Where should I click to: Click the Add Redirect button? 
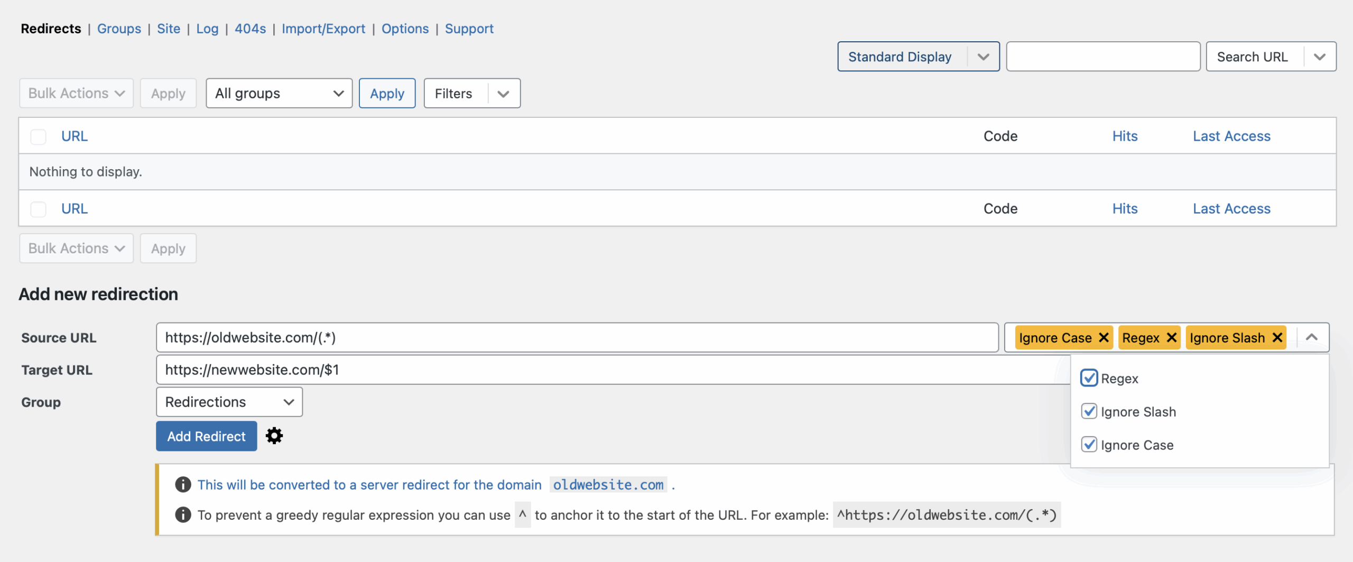pyautogui.click(x=206, y=436)
